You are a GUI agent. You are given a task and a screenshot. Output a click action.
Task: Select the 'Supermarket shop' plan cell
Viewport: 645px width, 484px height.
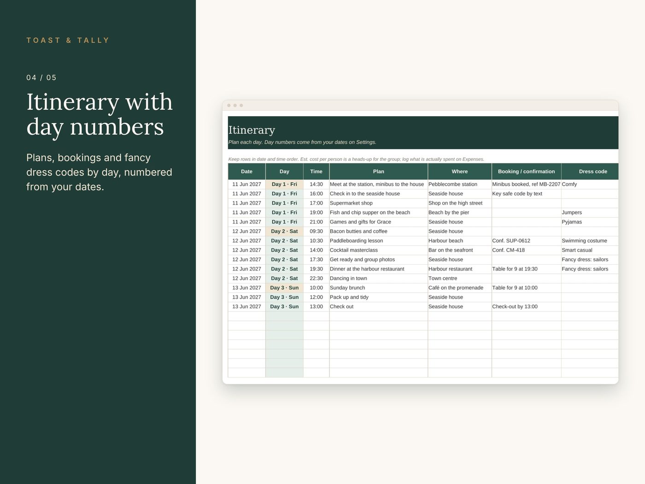coord(379,203)
